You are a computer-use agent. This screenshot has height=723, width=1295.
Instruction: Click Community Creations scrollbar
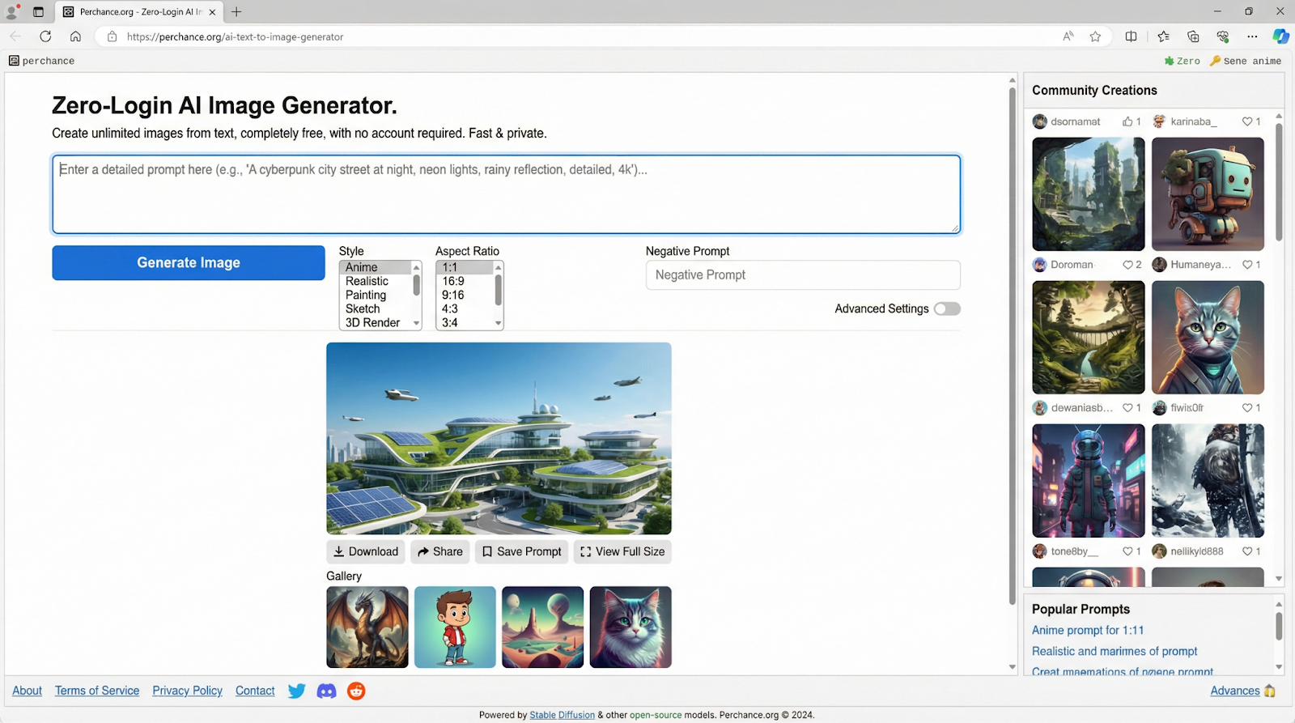coord(1279,181)
